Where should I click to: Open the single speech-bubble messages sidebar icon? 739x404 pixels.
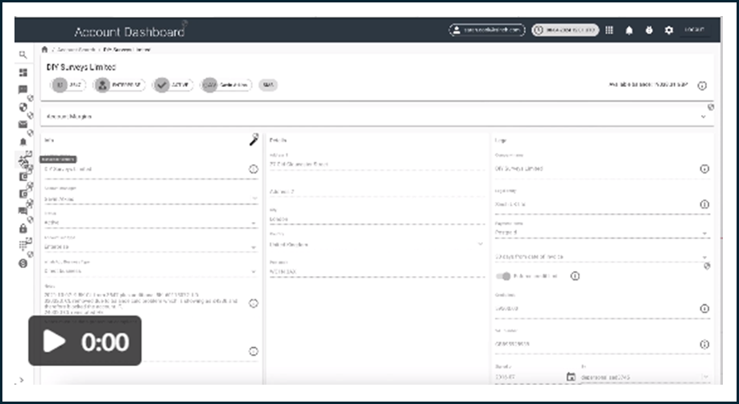[x=23, y=89]
